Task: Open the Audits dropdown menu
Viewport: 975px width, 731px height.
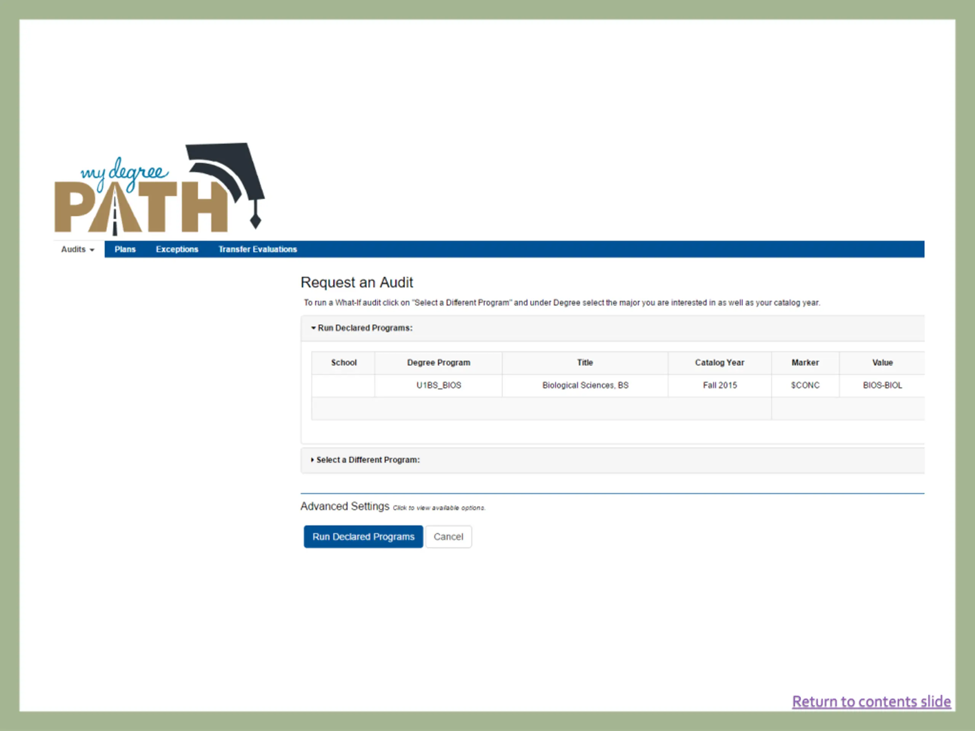Action: point(78,249)
